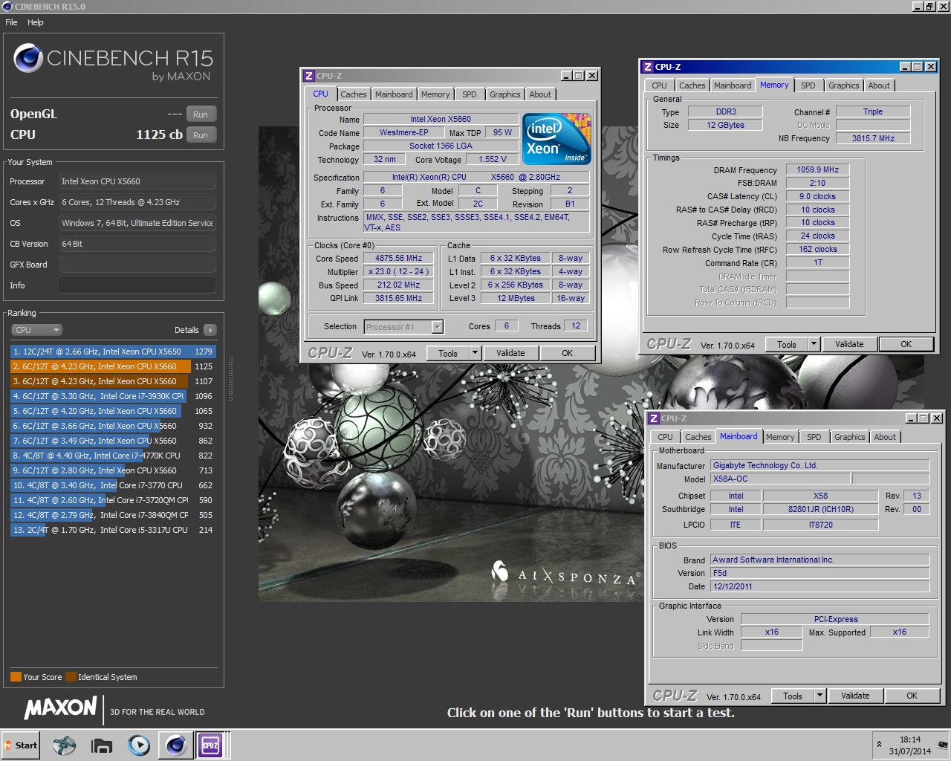The width and height of the screenshot is (951, 761).
Task: Click the purple CPU-Z taskbar icon
Action: coord(210,745)
